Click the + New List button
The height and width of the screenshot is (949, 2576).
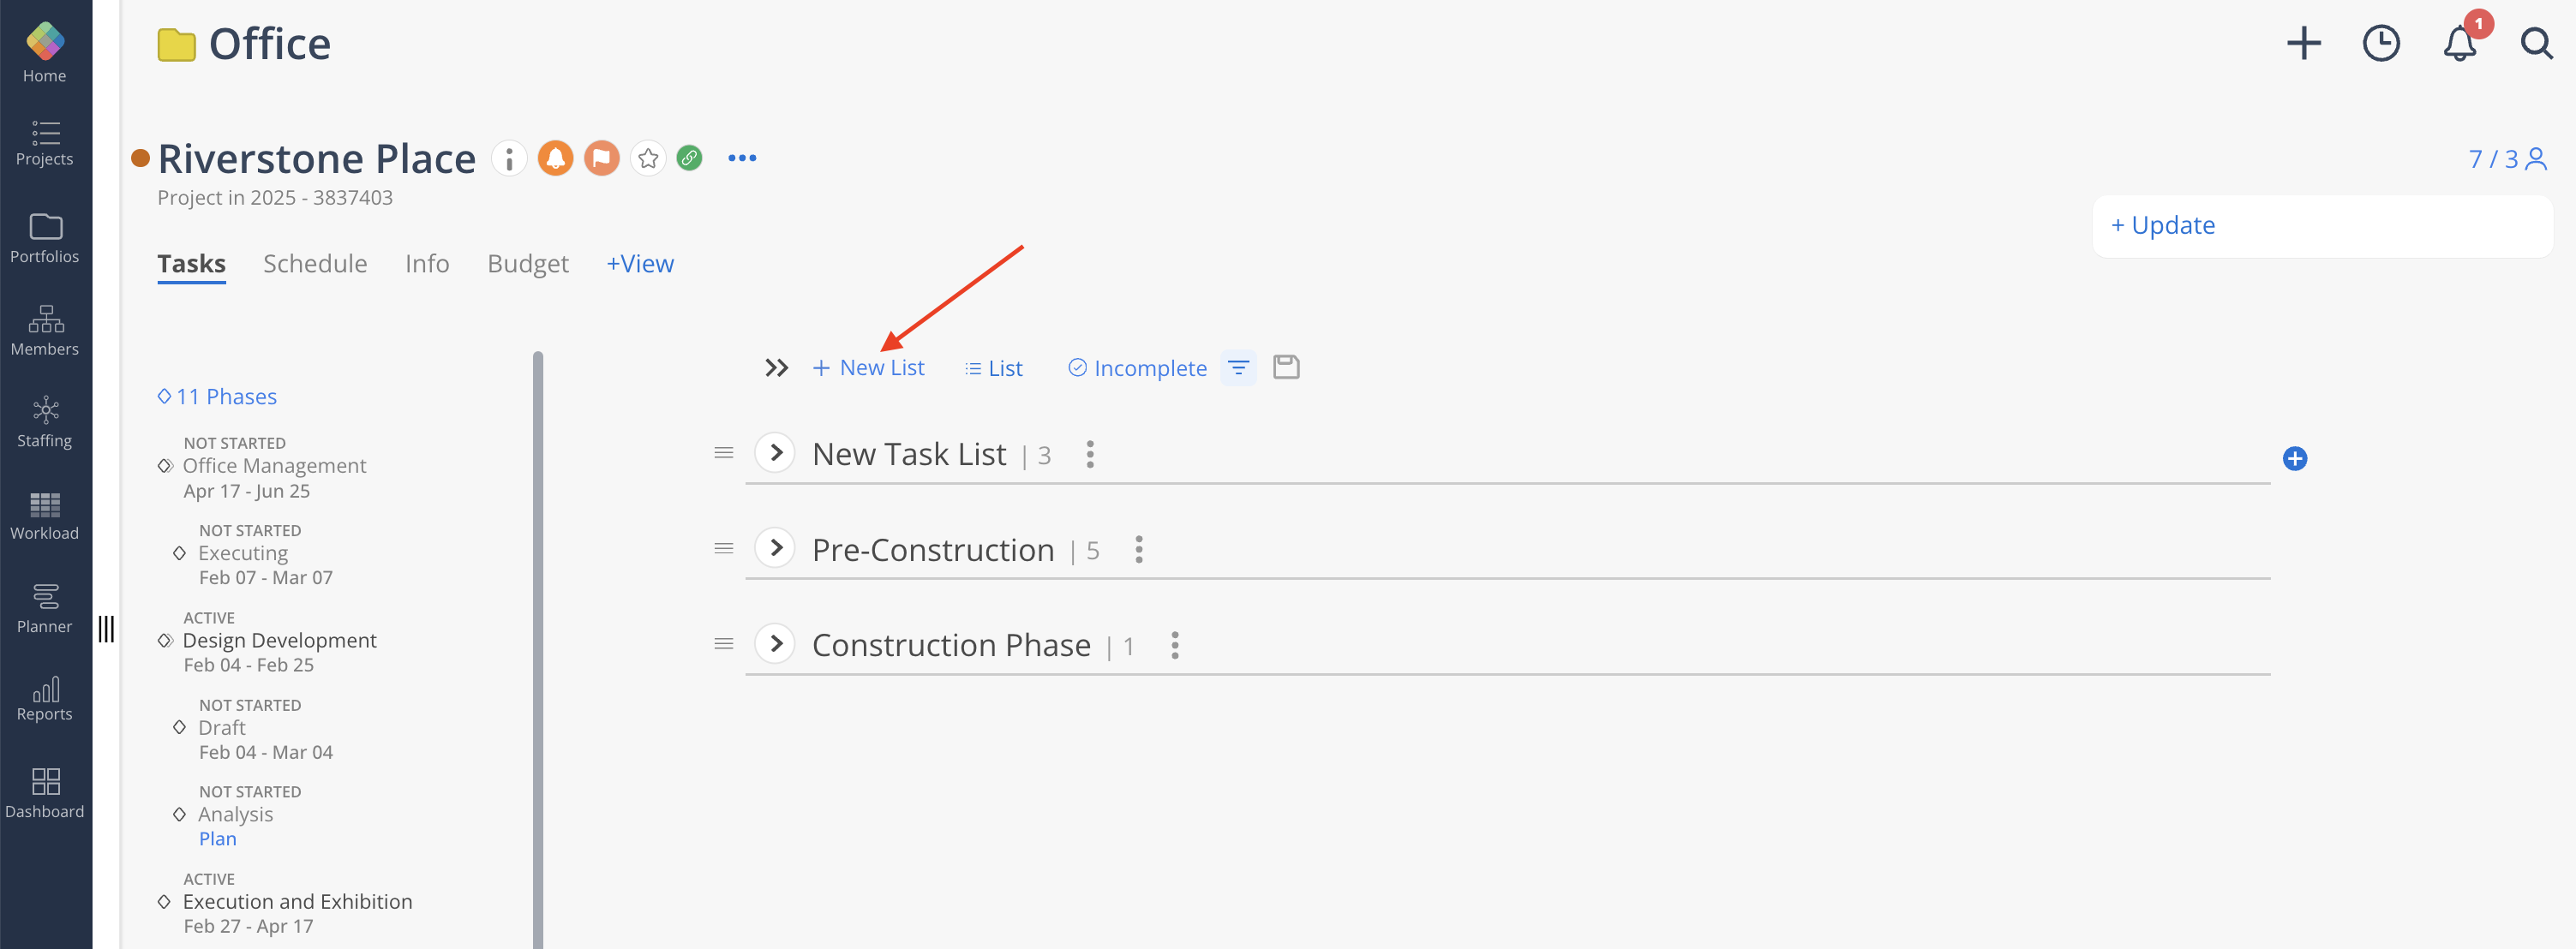868,367
